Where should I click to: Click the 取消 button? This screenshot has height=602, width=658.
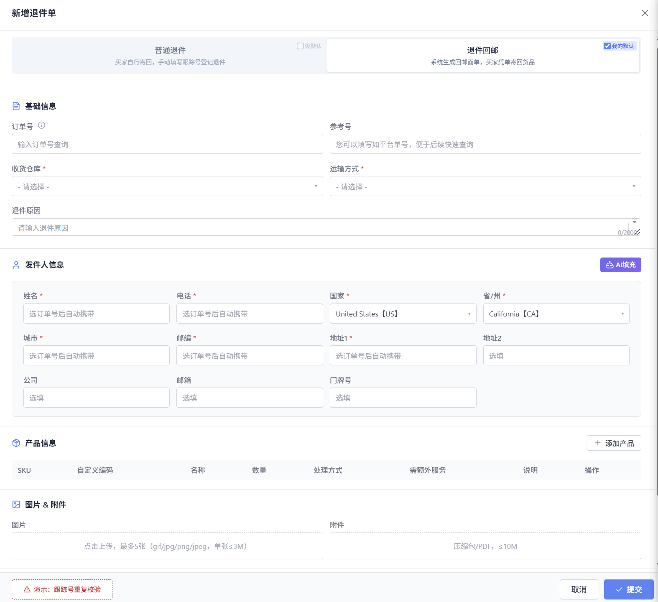click(x=579, y=589)
